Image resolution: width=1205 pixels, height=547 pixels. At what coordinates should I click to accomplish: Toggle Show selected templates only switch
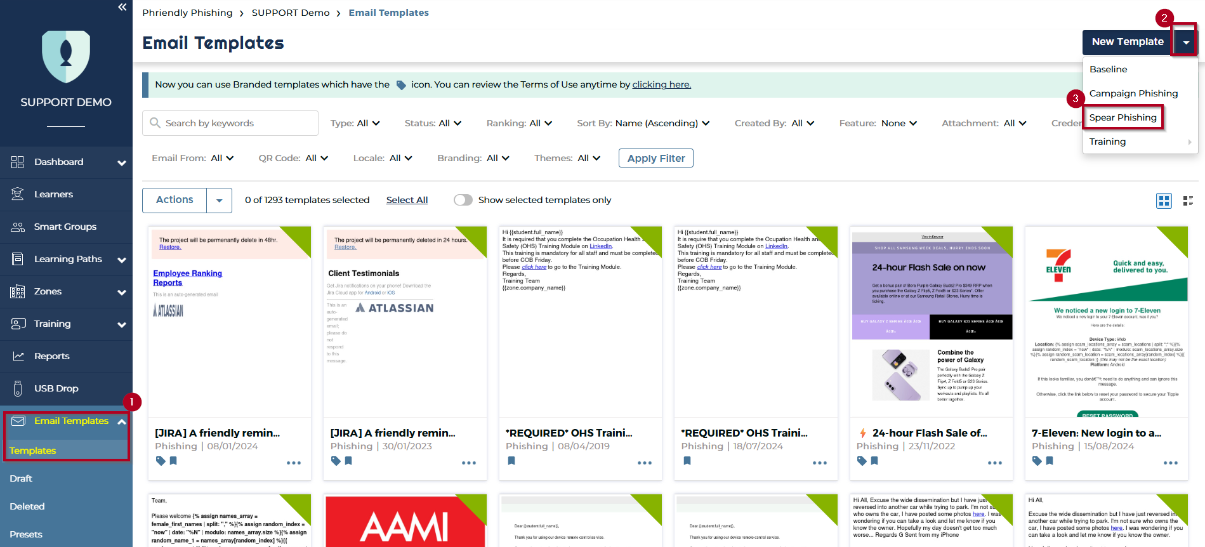coord(463,200)
